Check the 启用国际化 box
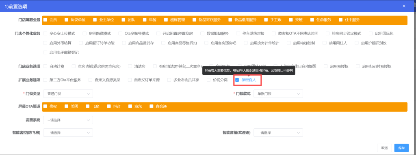This screenshot has width=416, height=155. (x=370, y=34)
